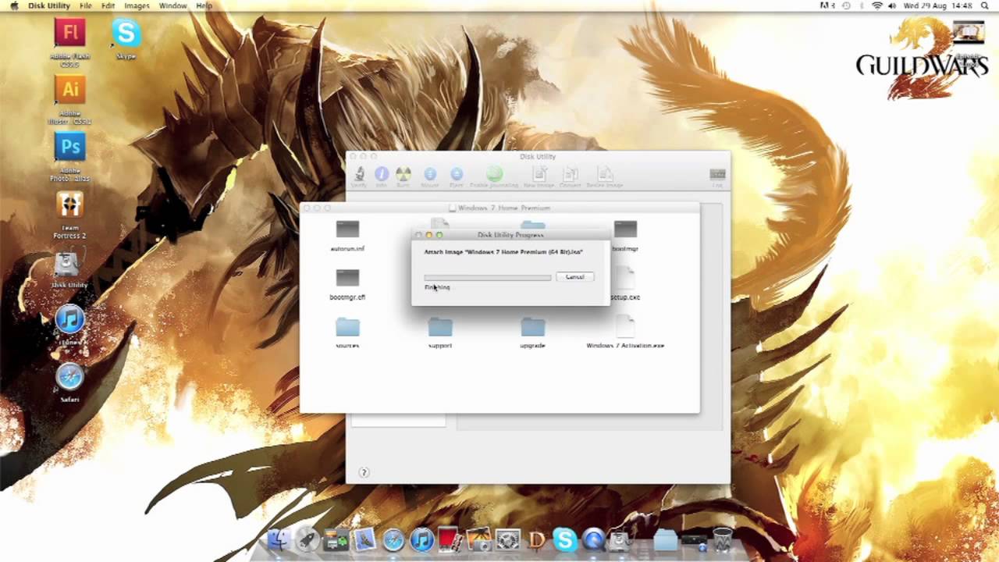Open the folder stack in the Dock
Image resolution: width=999 pixels, height=562 pixels.
click(x=666, y=539)
